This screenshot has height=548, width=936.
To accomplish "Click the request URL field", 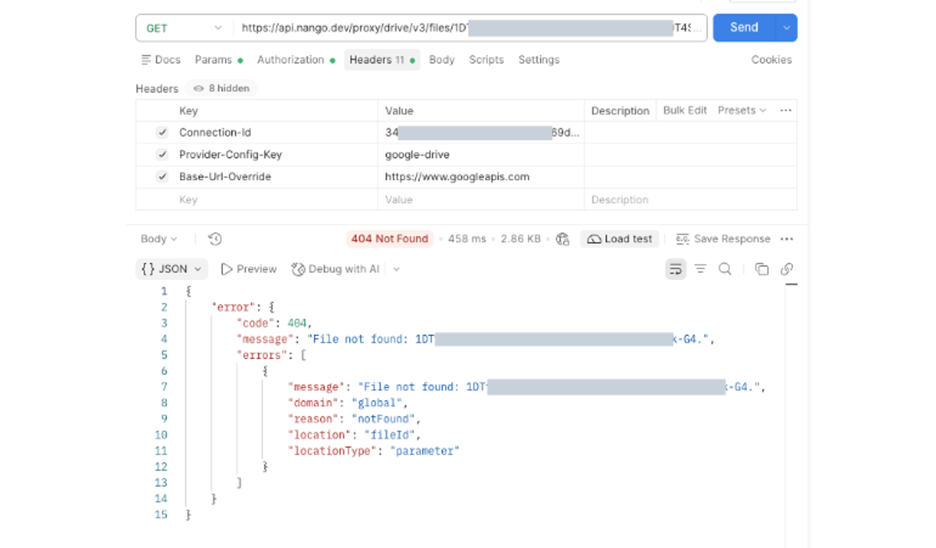I will click(471, 28).
